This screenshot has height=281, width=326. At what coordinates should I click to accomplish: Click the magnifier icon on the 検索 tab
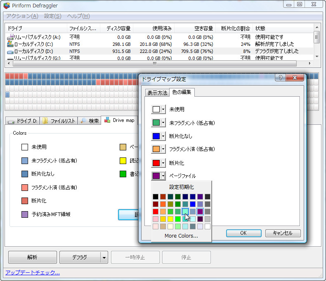(x=83, y=121)
